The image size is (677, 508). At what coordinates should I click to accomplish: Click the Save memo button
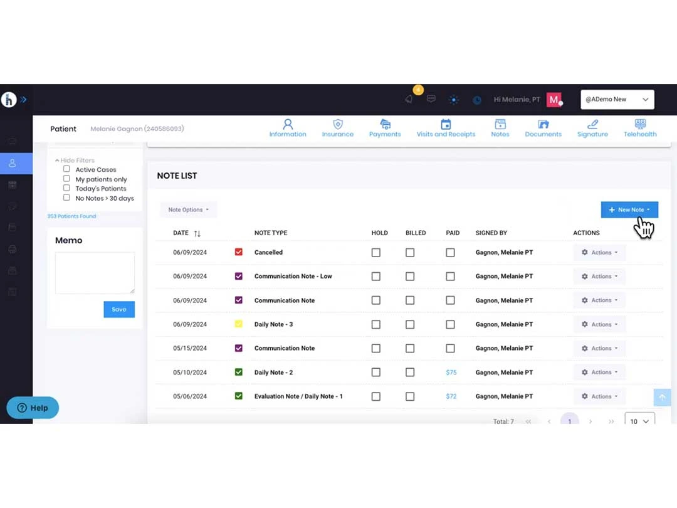tap(119, 309)
